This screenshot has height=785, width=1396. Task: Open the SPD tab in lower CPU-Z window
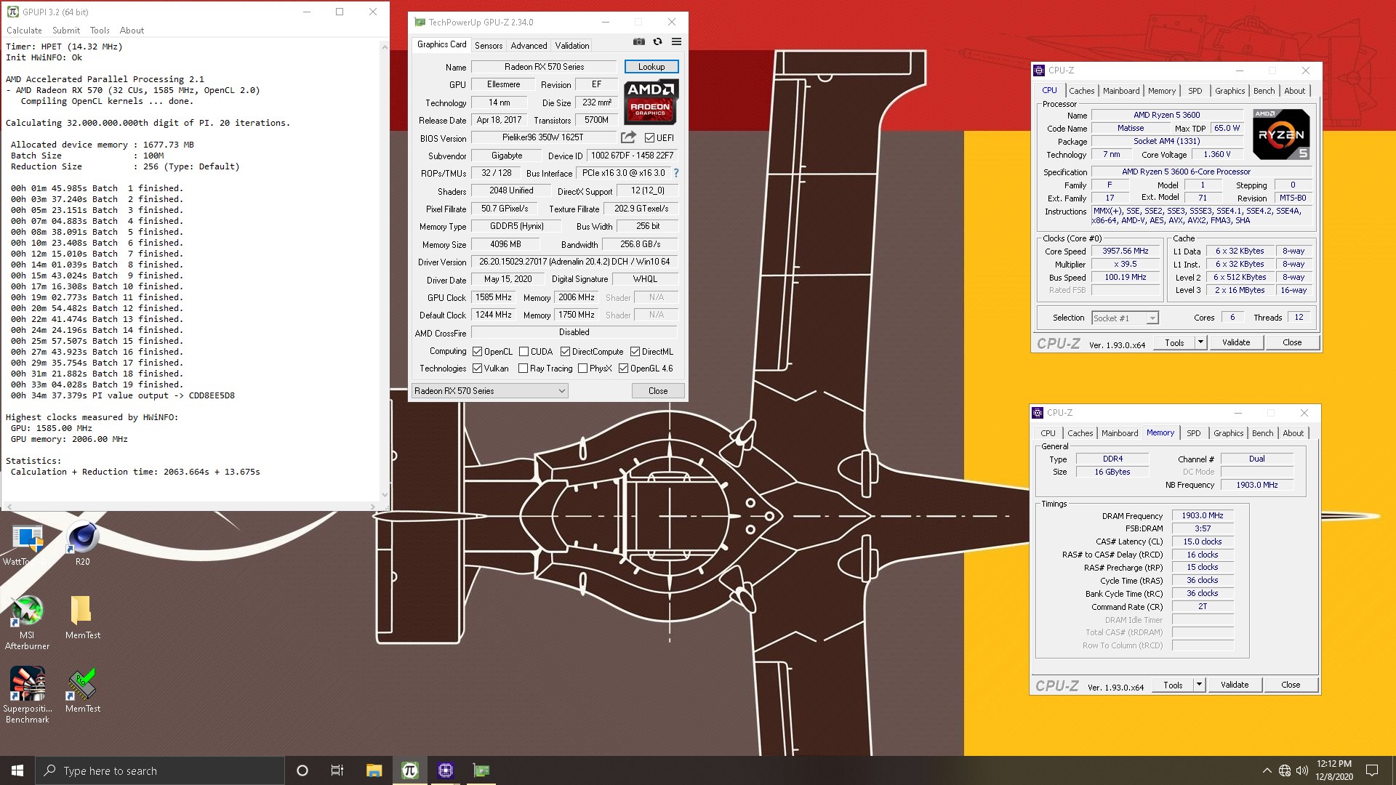1193,433
